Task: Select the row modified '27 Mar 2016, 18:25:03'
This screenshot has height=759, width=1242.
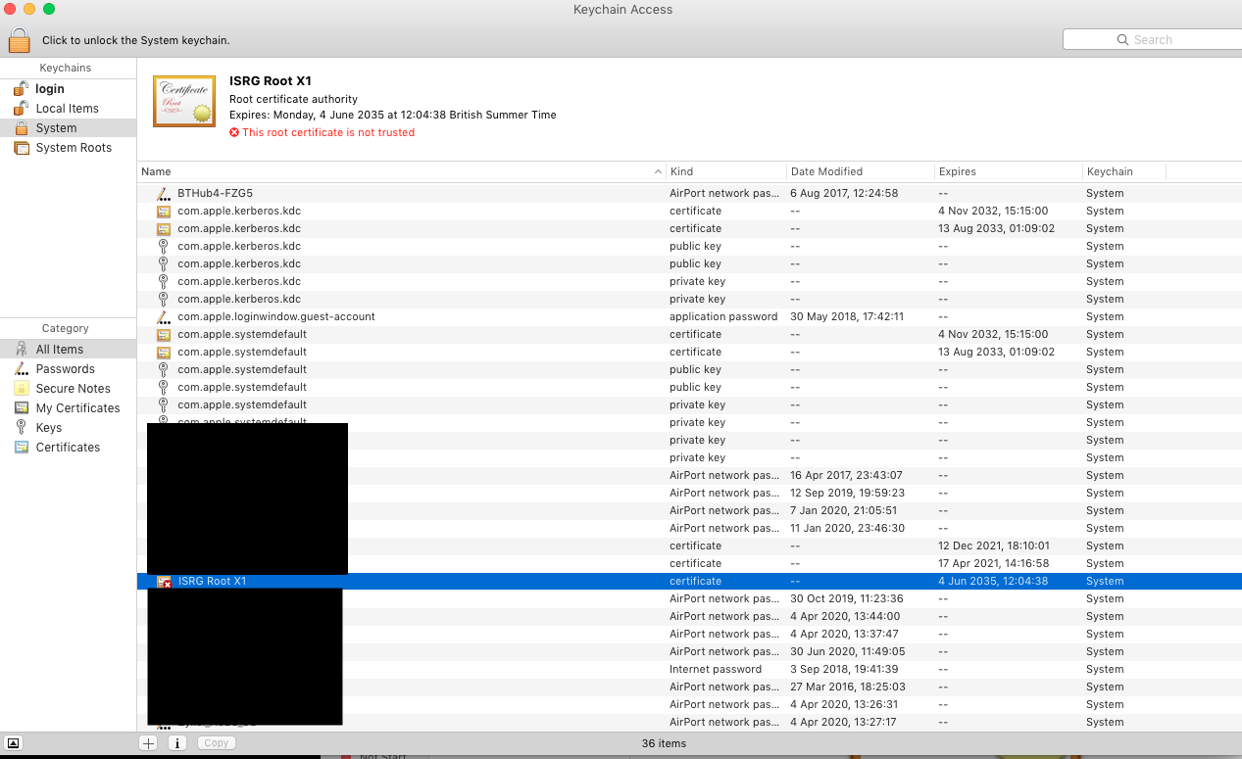Action: (689, 688)
